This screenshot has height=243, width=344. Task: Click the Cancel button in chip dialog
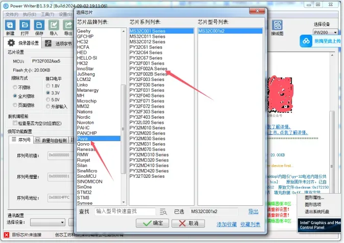tap(188, 223)
